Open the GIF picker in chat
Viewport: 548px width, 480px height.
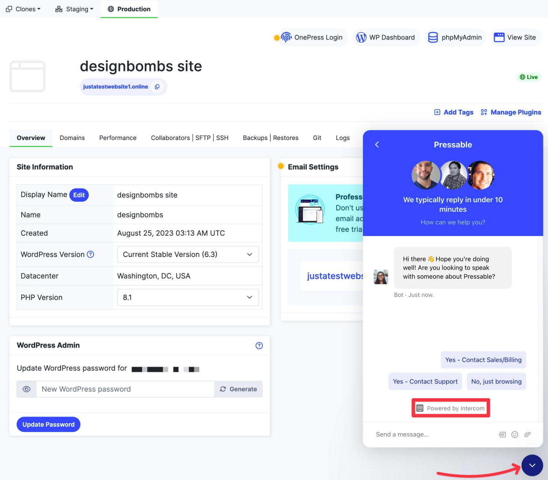click(502, 434)
